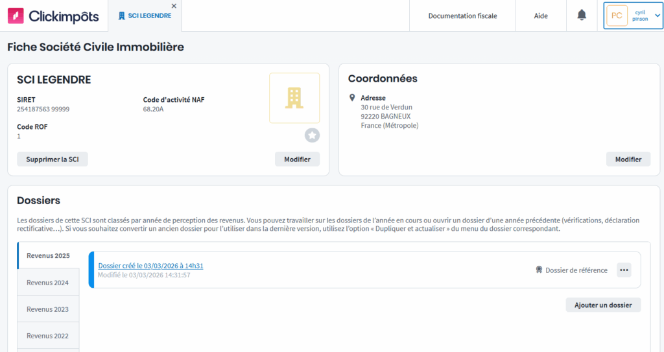The height and width of the screenshot is (352, 664).
Task: Expand the cyril pinson account dropdown
Action: click(657, 16)
